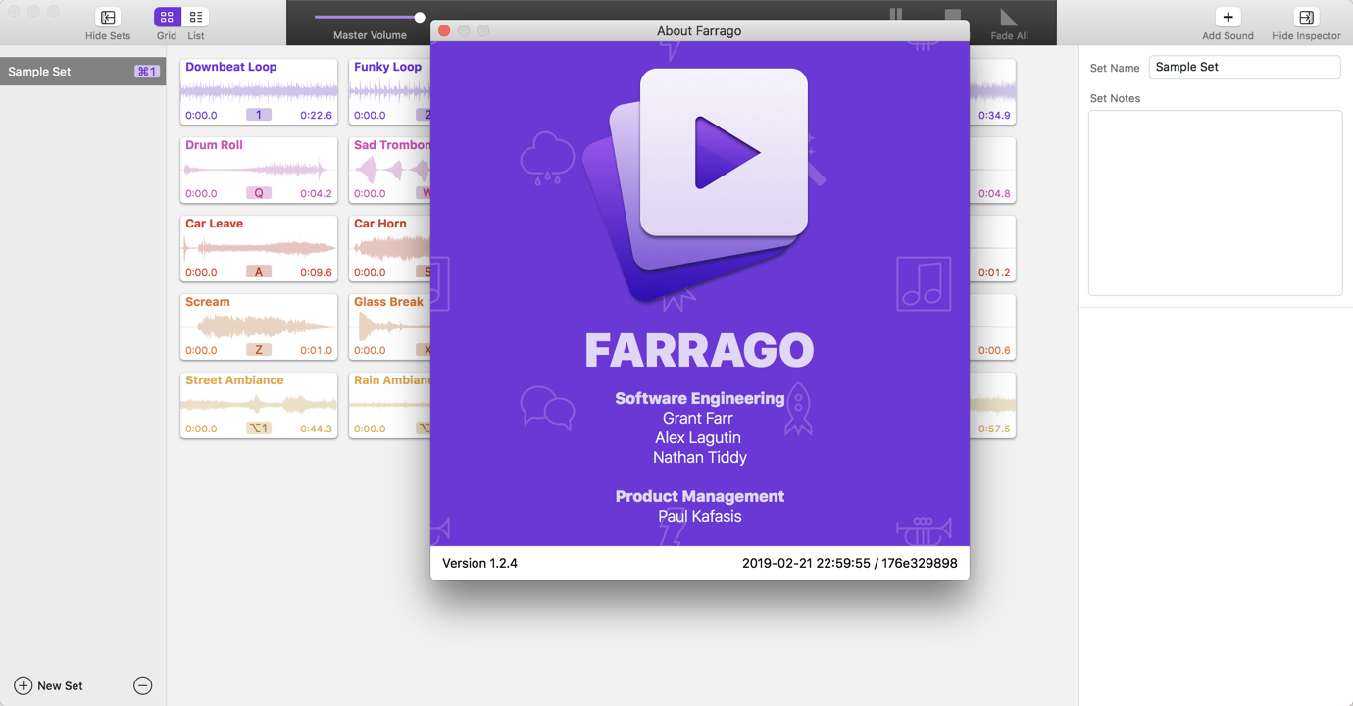
Task: Click the Fade All icon
Action: tap(1009, 18)
